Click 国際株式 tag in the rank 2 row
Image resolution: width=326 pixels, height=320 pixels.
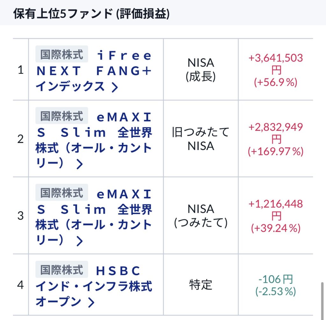(62, 116)
